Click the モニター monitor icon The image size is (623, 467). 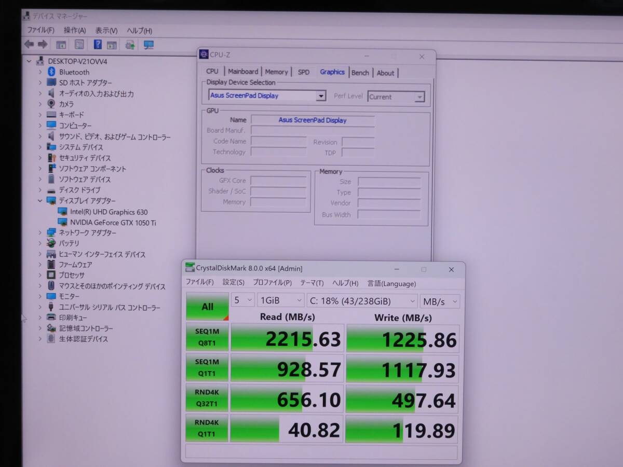[51, 296]
